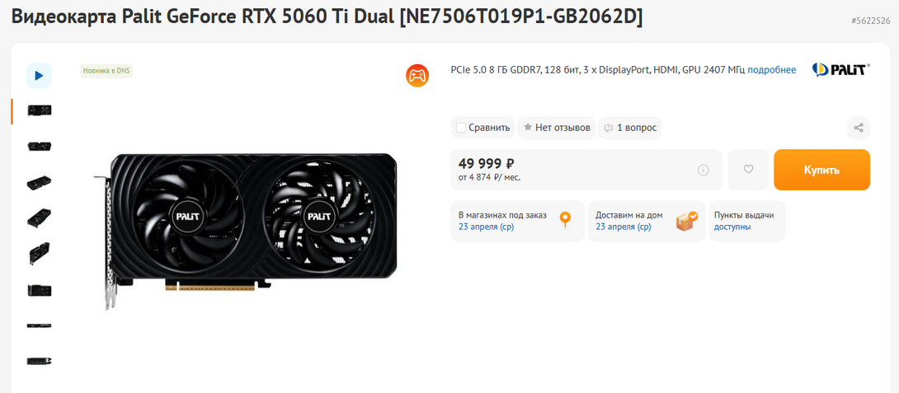Open the 1 вопрос questions button
This screenshot has height=393, width=899.
pos(630,128)
